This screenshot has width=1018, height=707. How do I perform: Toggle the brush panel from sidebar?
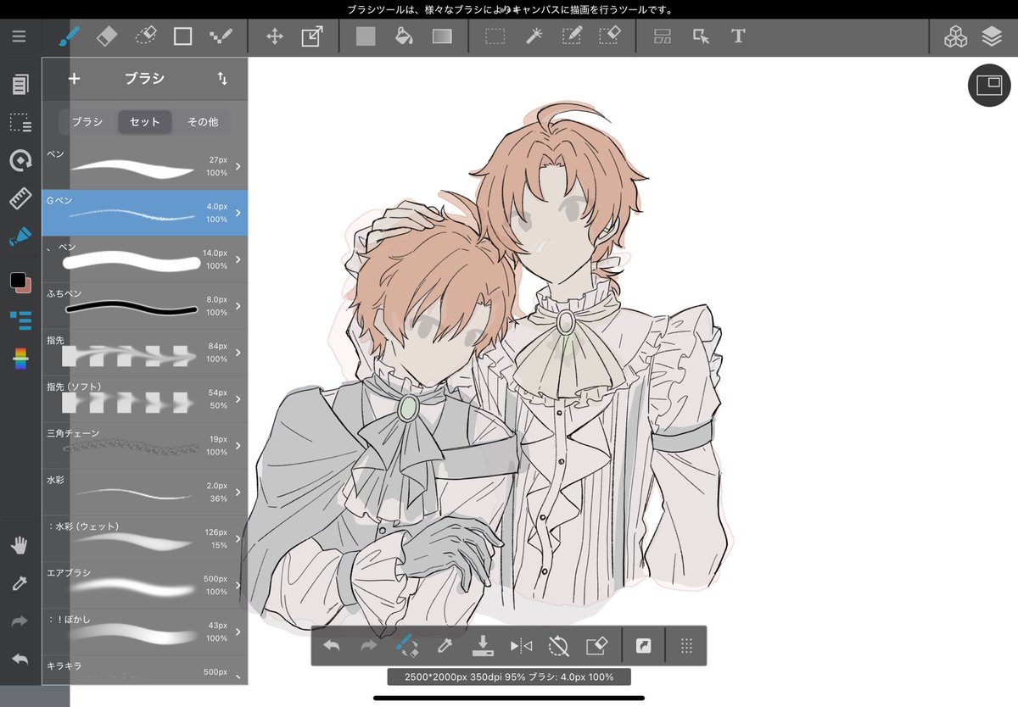coord(20,237)
